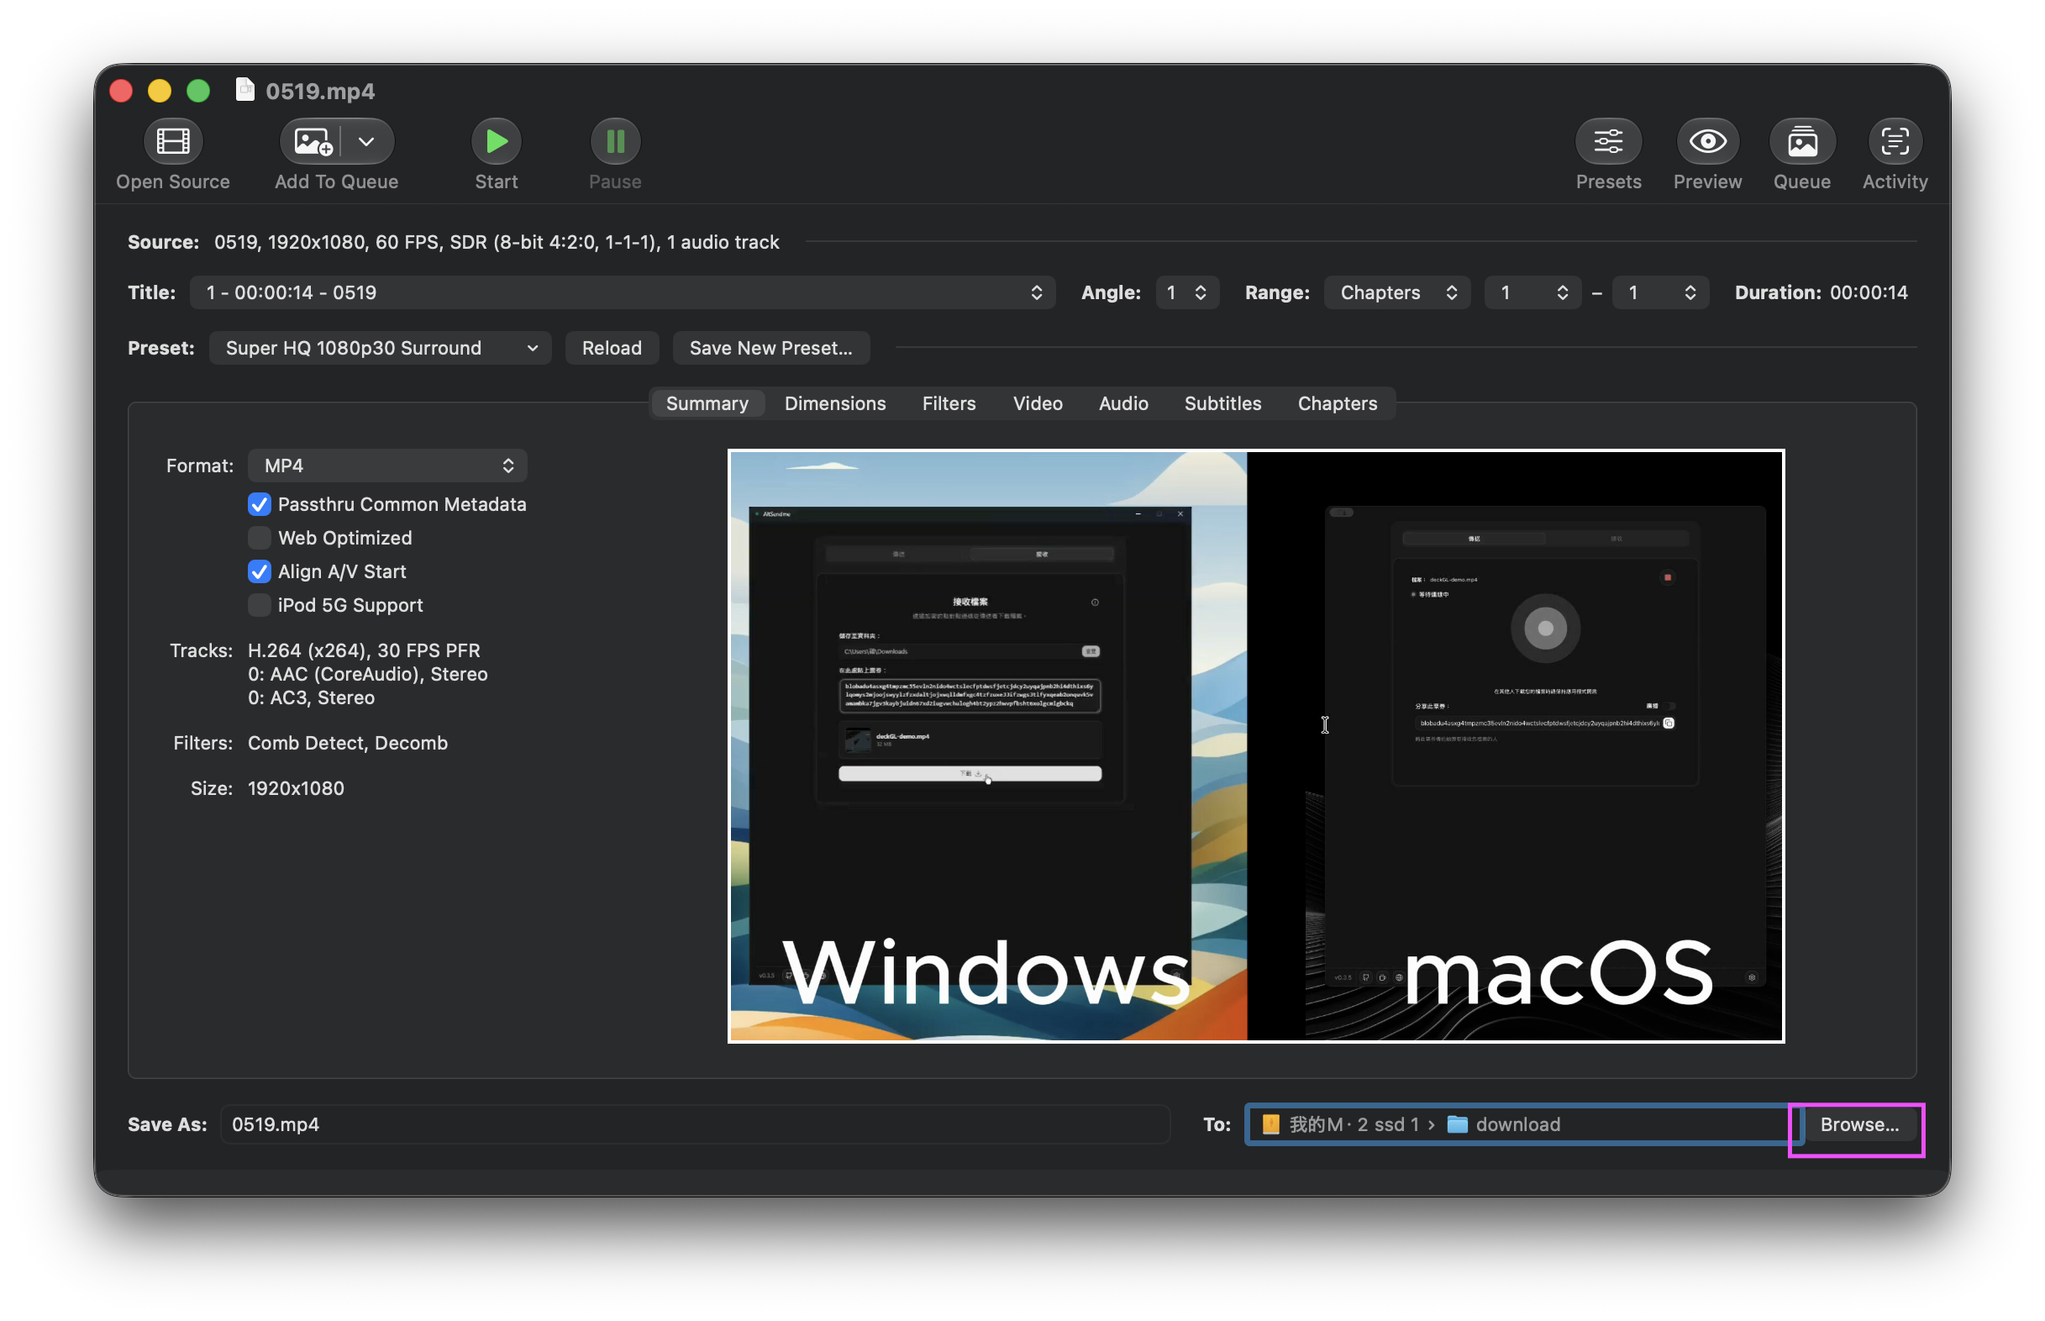Click the H.264 (x264), 30 FPS PFR track text
Screen dimensions: 2045x1321
[364, 650]
